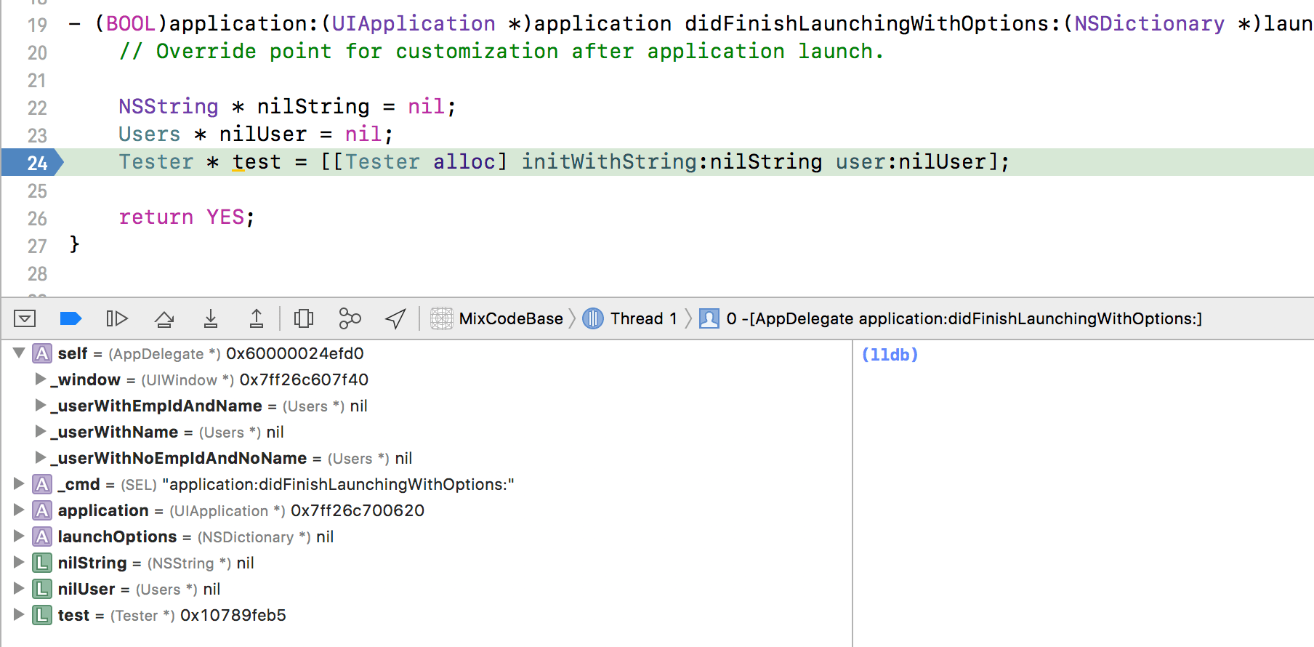Image resolution: width=1314 pixels, height=647 pixels.
Task: Click the MixCodeBase app icon in jump bar
Action: pyautogui.click(x=442, y=318)
